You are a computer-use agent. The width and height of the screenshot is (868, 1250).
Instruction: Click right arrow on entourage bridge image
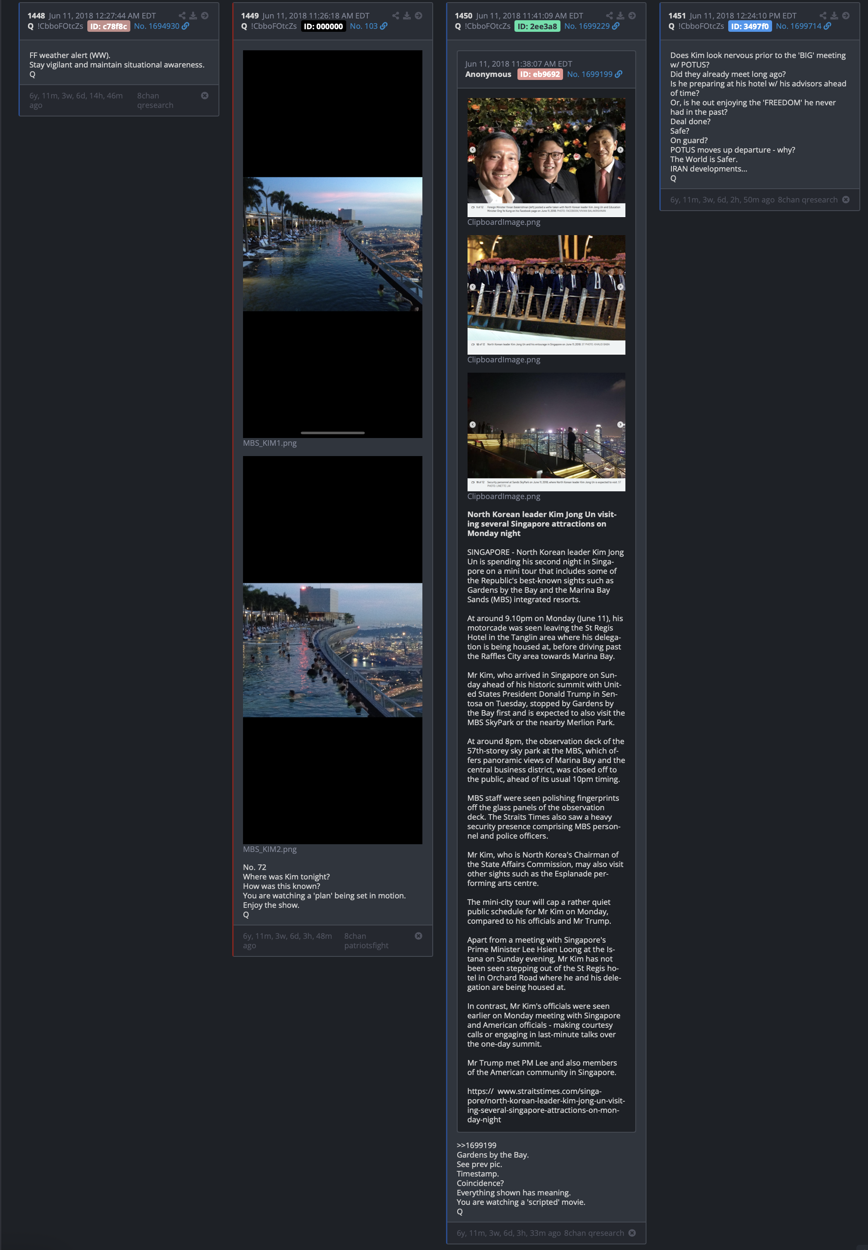620,286
